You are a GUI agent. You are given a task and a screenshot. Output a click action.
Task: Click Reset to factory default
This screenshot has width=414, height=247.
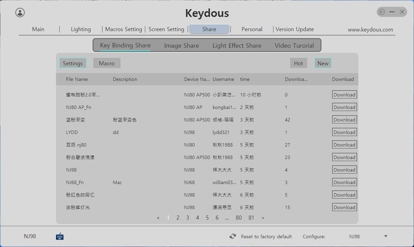[x=266, y=237]
